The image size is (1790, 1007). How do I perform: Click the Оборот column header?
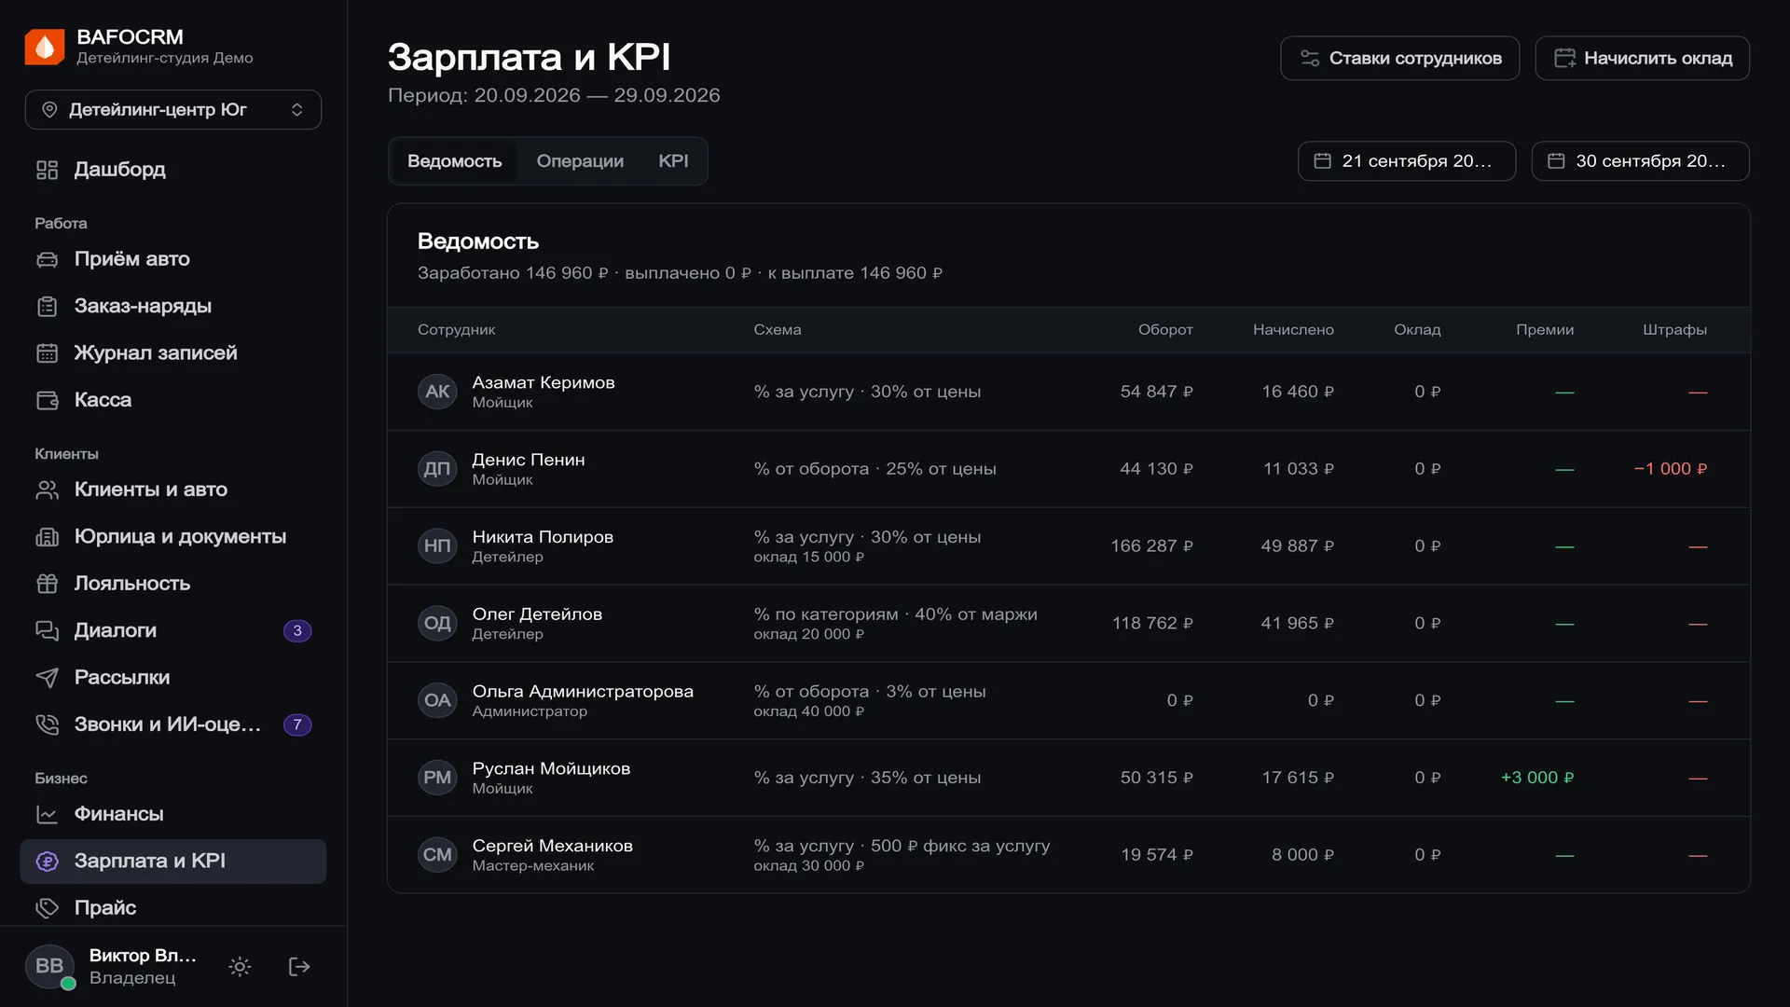[x=1164, y=330]
